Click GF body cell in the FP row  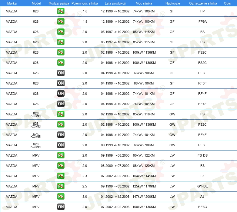tap(172, 11)
